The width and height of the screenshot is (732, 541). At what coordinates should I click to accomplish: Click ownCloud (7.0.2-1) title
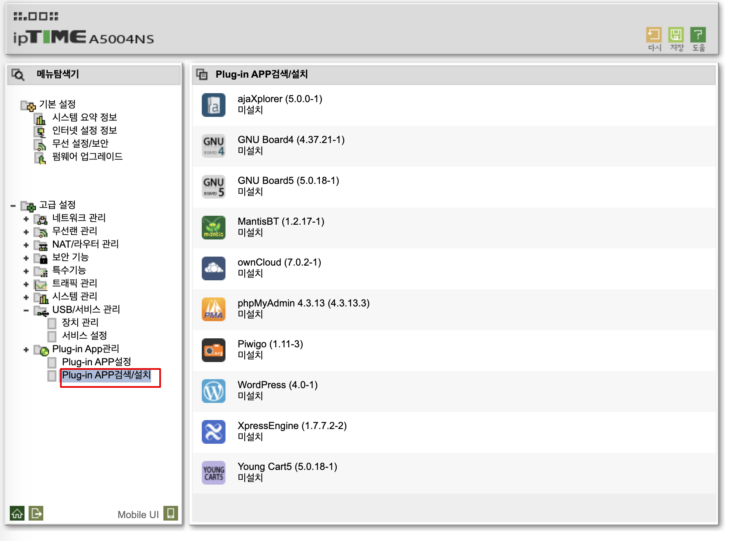tap(279, 262)
